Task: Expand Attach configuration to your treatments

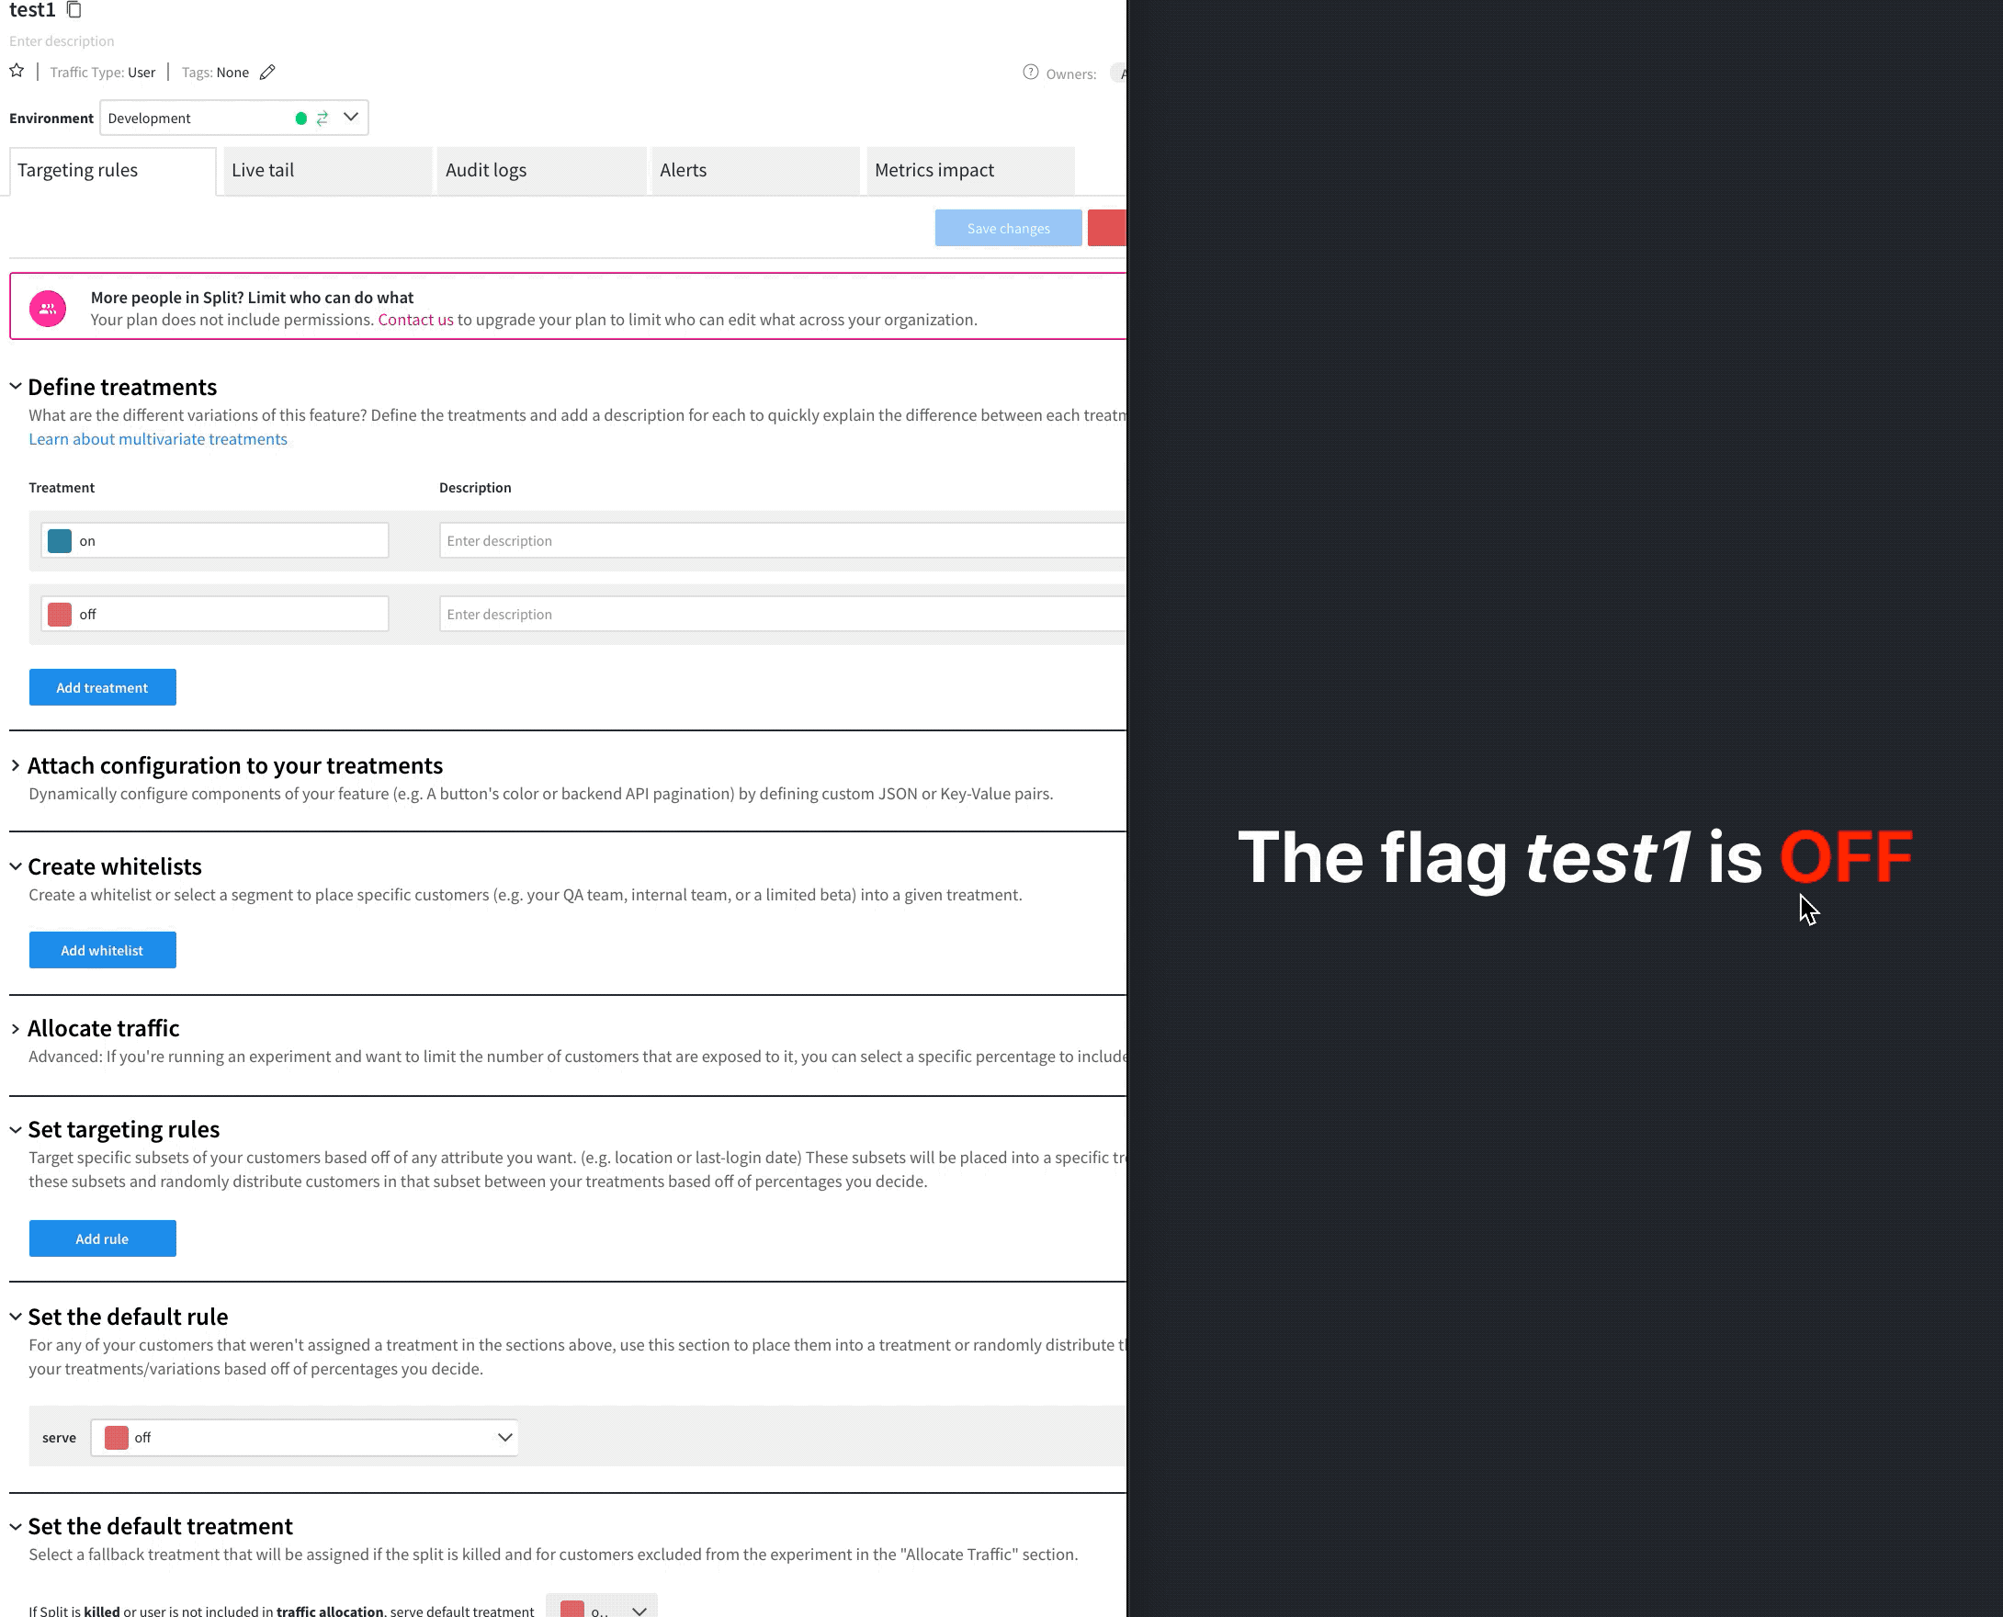Action: pyautogui.click(x=16, y=765)
